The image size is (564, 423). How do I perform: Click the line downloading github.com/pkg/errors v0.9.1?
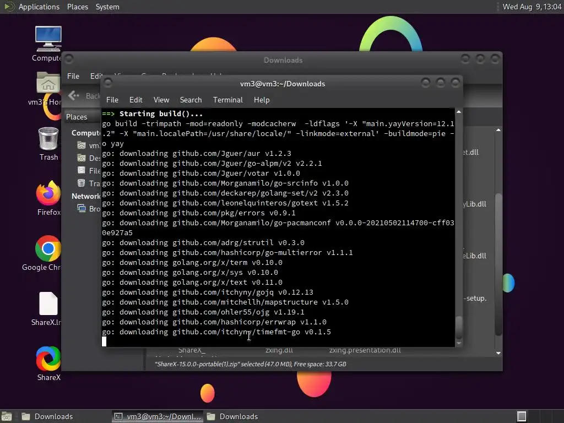pyautogui.click(x=198, y=213)
